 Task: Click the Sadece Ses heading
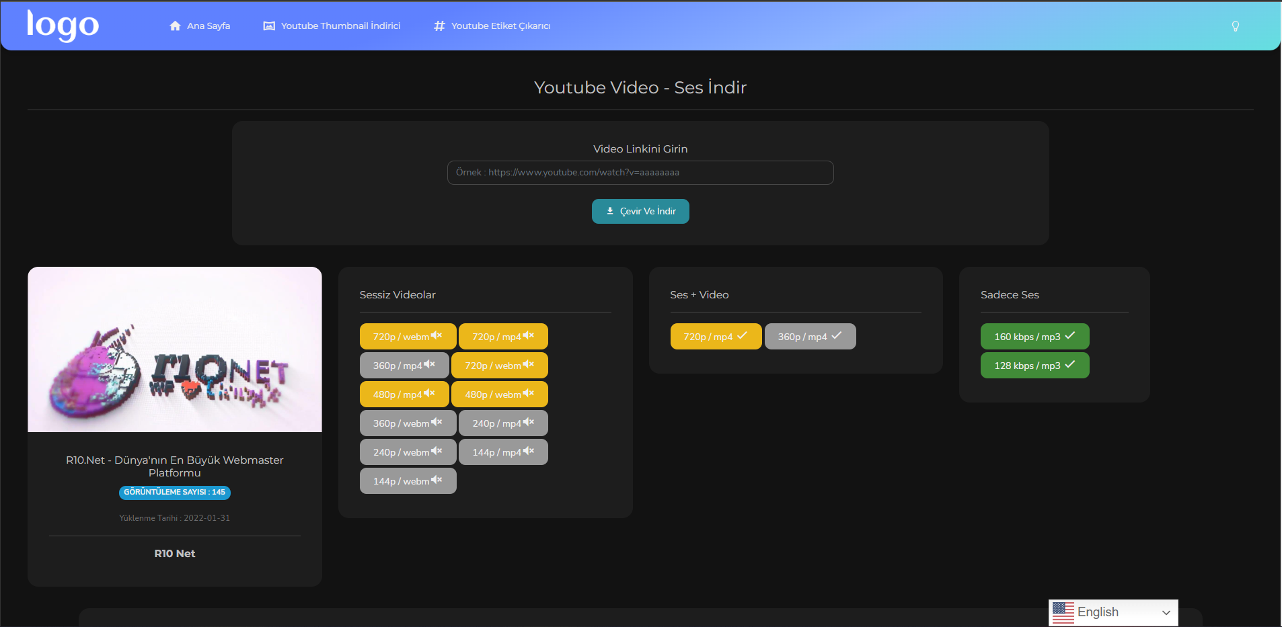(x=1010, y=295)
